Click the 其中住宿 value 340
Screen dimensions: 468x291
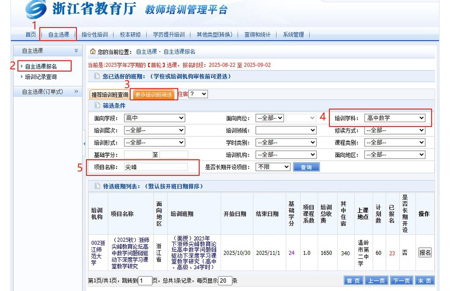pyautogui.click(x=345, y=253)
